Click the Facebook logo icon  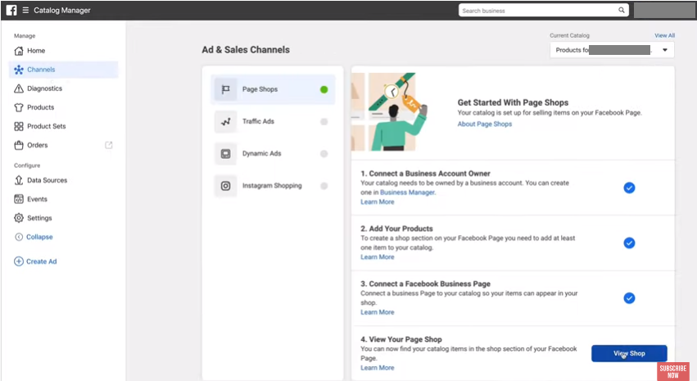point(11,11)
